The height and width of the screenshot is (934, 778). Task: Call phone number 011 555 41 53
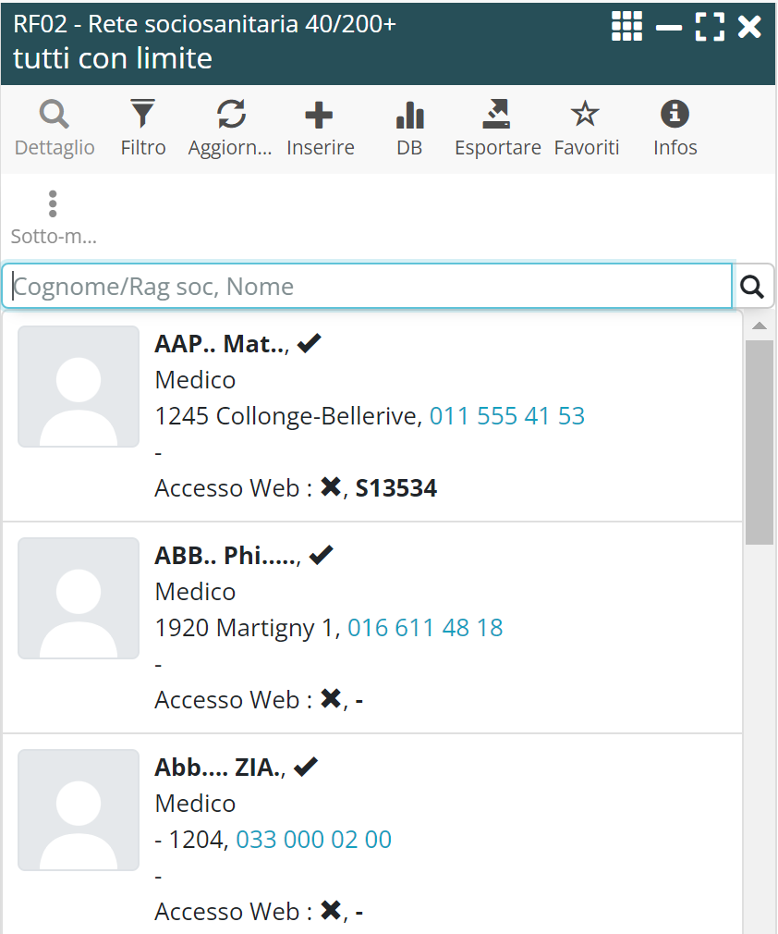click(507, 416)
